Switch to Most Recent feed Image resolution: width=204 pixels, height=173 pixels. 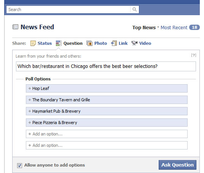point(174,28)
